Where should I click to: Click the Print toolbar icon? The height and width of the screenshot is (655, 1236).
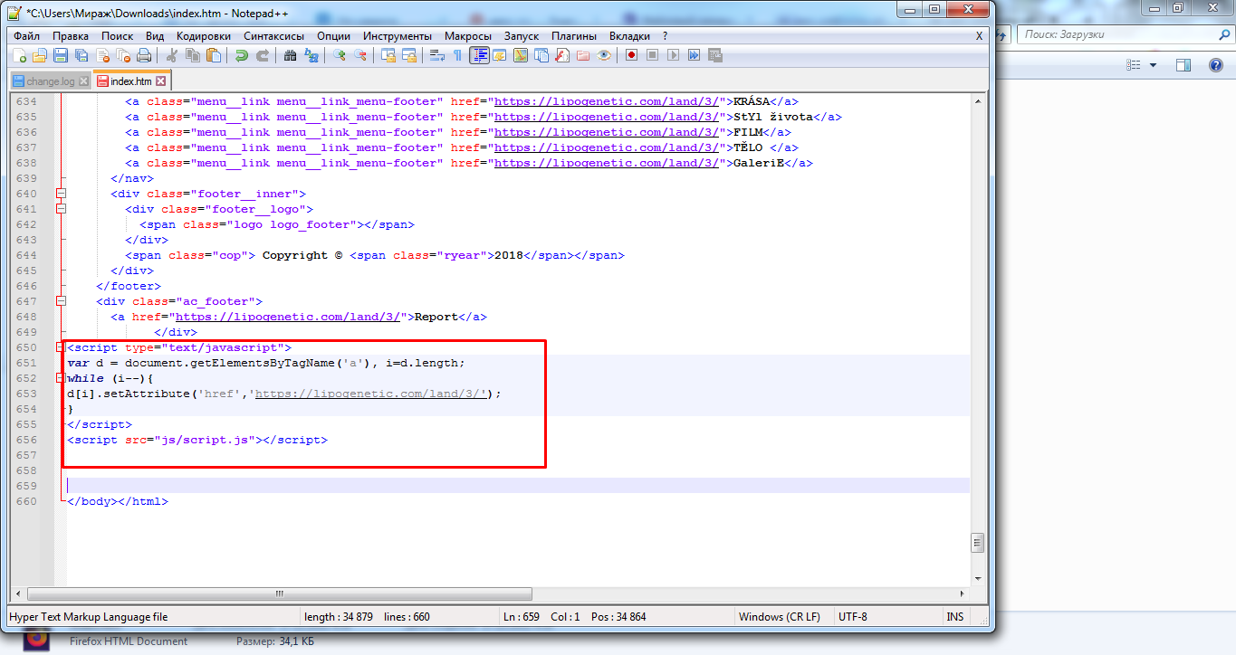(x=144, y=55)
